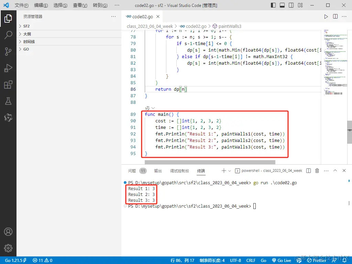Open errors and warnings status item
The width and height of the screenshot is (352, 264).
click(x=42, y=261)
